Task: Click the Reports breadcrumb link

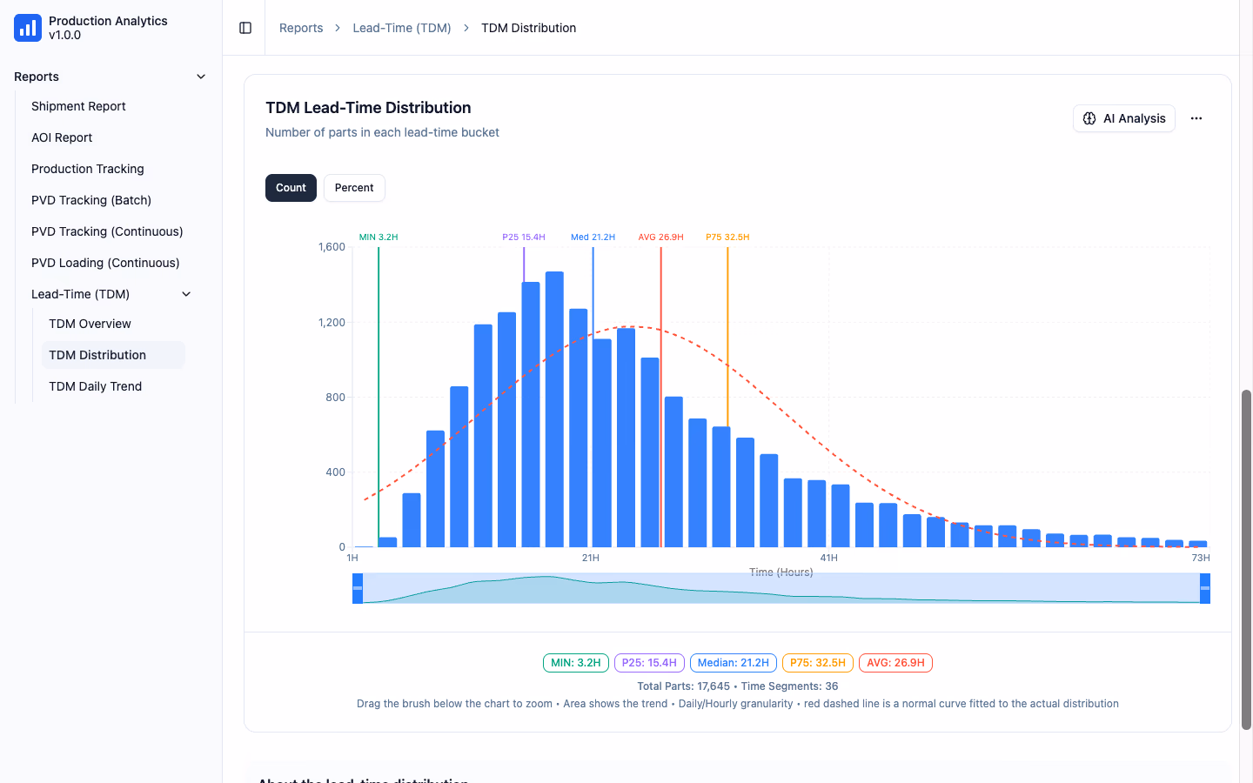Action: coord(301,28)
